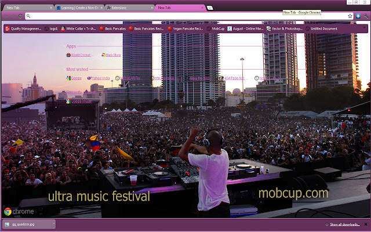
Task: Reload the page with the refresh icon
Action: click(20, 16)
